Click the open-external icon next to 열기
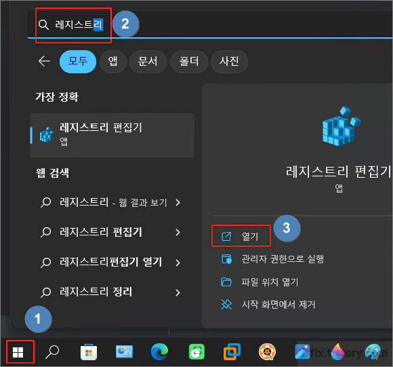 click(226, 236)
